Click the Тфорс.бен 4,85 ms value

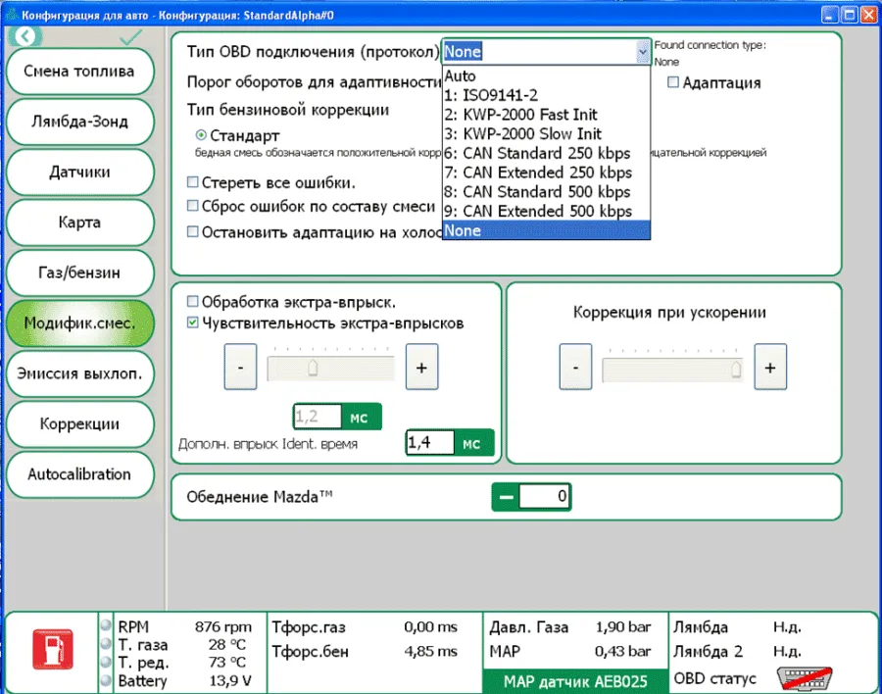(431, 651)
